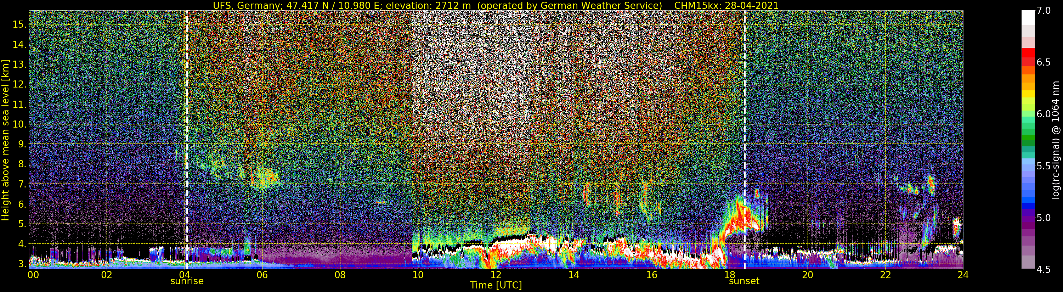Viewport: 1063px width, 292px height.
Task: Click the time tick label '22'
Action: (x=885, y=275)
